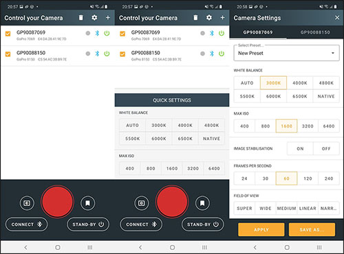
Task: Choose LINEAR field of view
Action: tap(308, 208)
